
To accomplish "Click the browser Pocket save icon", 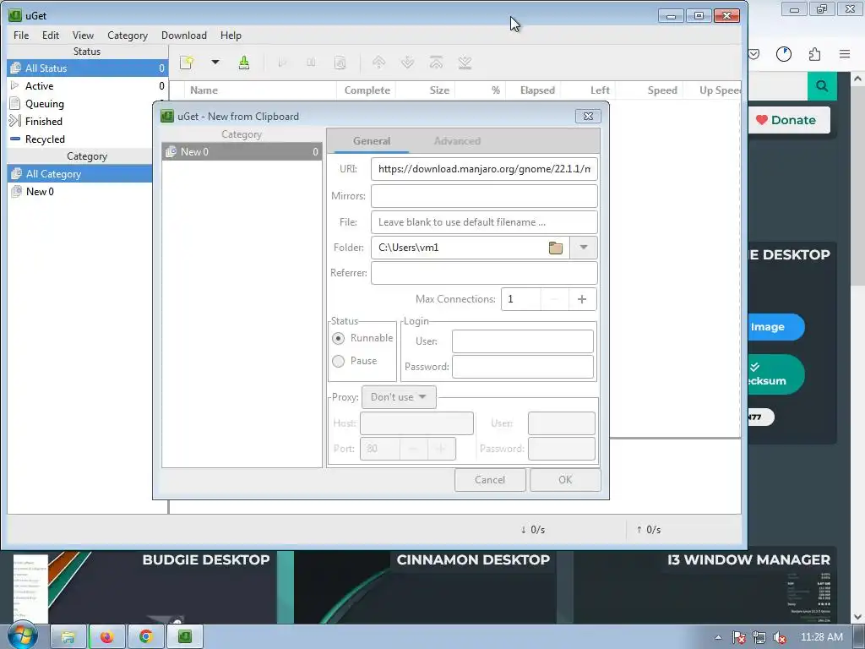I will (x=753, y=54).
